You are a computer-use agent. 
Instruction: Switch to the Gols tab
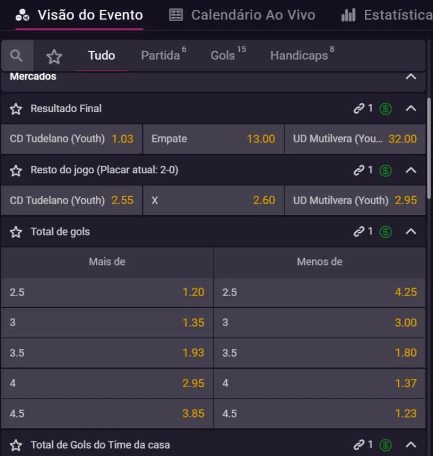pyautogui.click(x=223, y=55)
